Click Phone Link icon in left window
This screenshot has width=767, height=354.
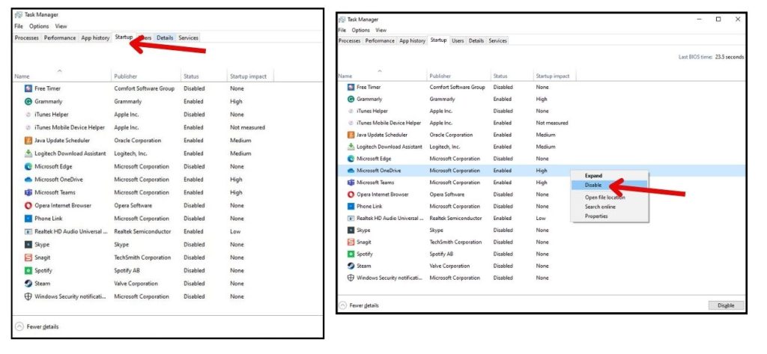[x=28, y=219]
